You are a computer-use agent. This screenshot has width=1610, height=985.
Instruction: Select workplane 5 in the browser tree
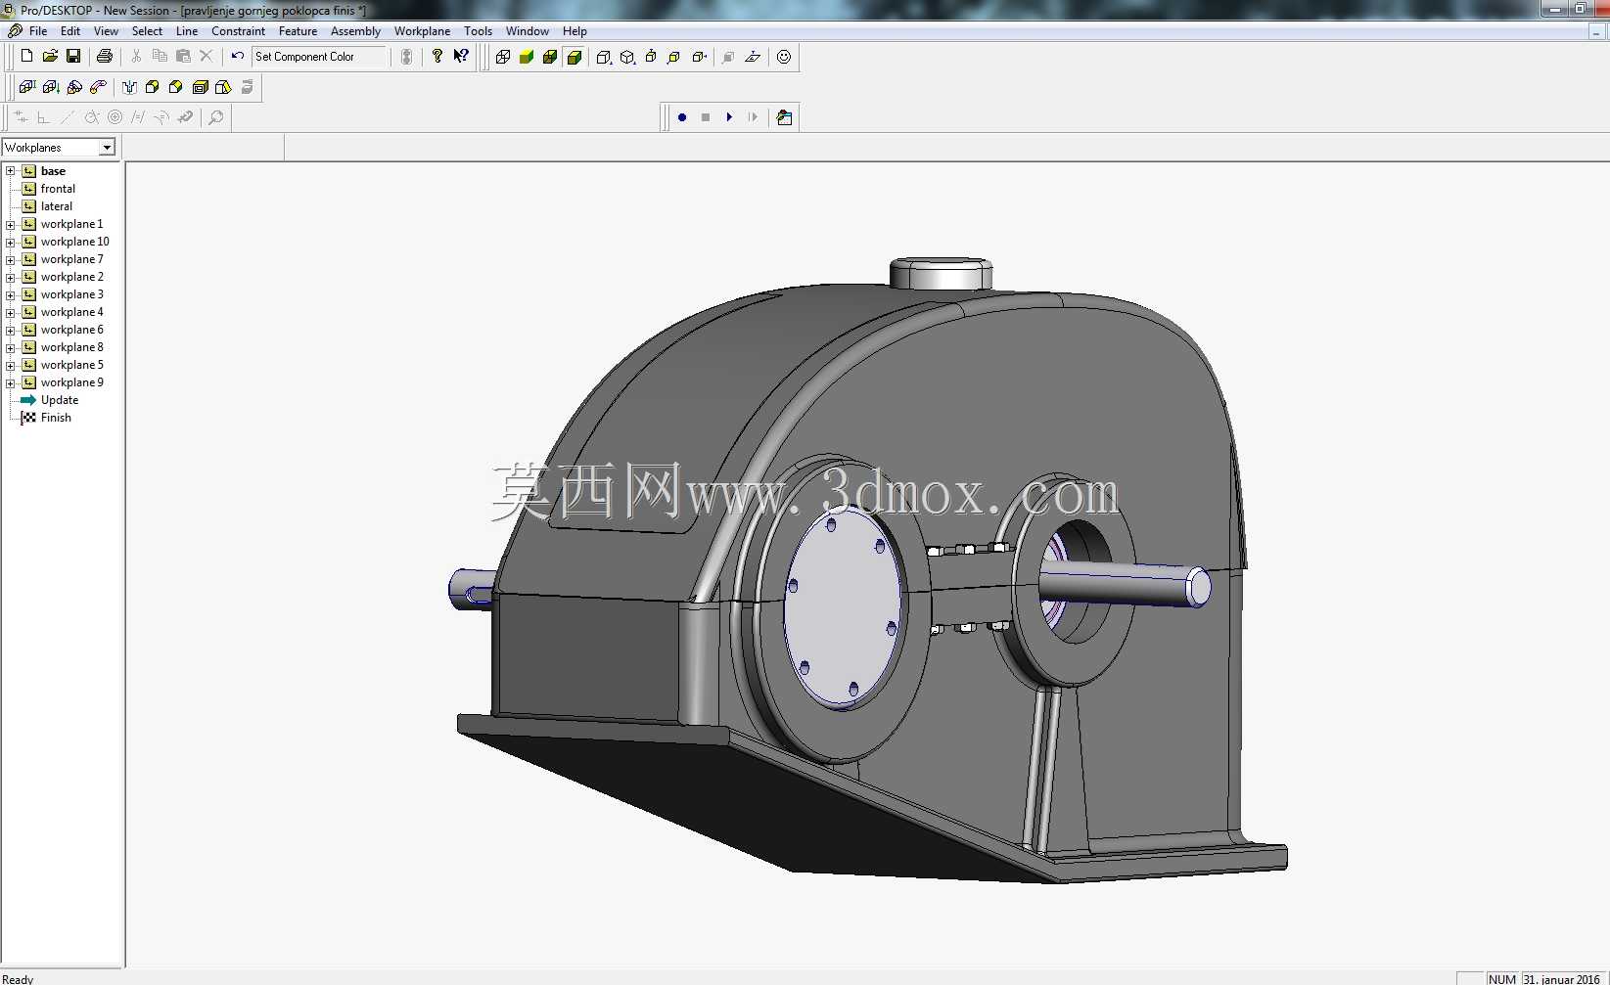(x=71, y=365)
